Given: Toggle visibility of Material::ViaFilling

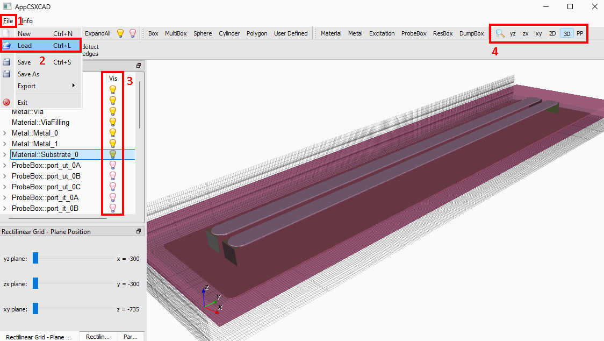Looking at the screenshot, I should pyautogui.click(x=113, y=122).
